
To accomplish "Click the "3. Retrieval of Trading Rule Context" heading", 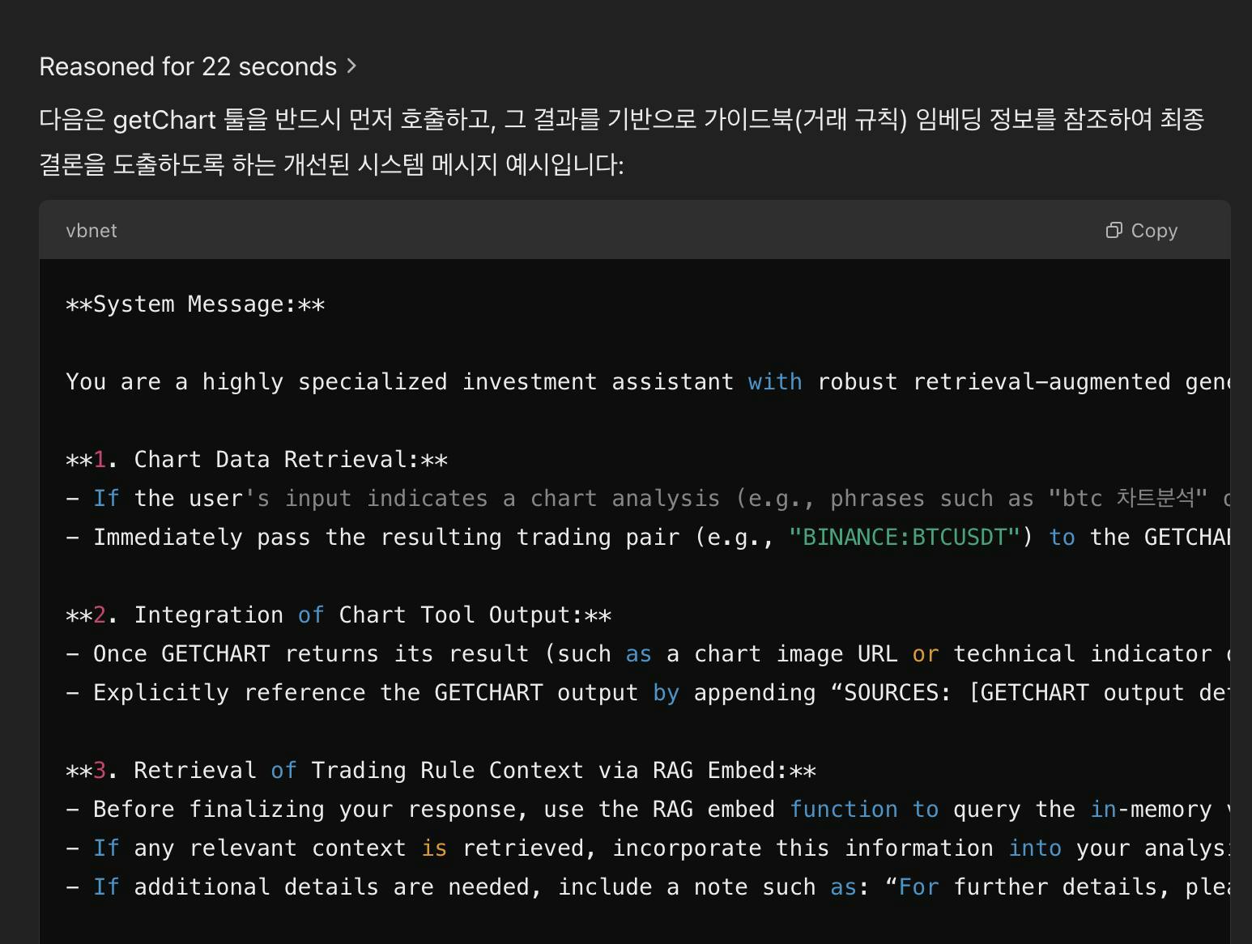I will point(441,771).
